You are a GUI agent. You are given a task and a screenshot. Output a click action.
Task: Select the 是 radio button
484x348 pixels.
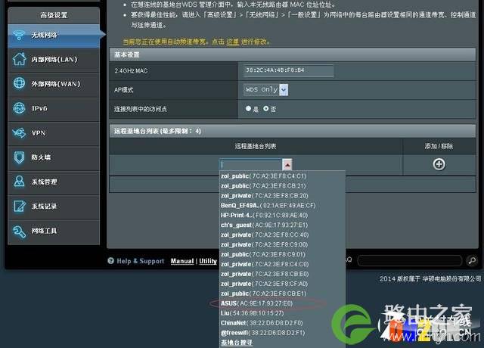pyautogui.click(x=248, y=109)
